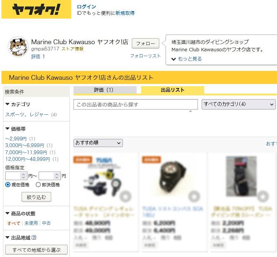Screen dimensions: 277x257
Task: Collapse the カテゴリ section triangle
Action: pyautogui.click(x=7, y=104)
